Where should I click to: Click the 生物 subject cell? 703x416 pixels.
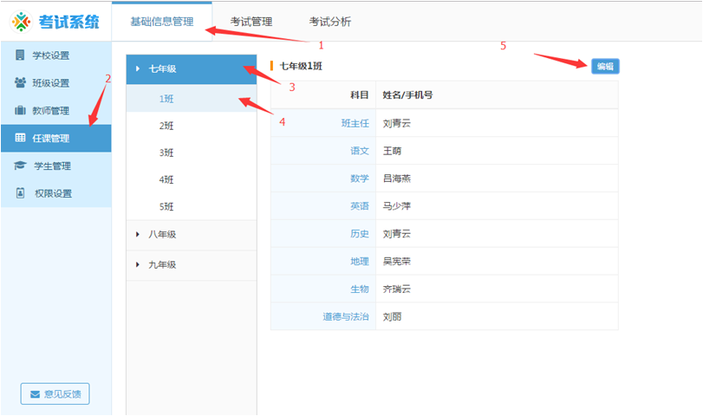323,289
